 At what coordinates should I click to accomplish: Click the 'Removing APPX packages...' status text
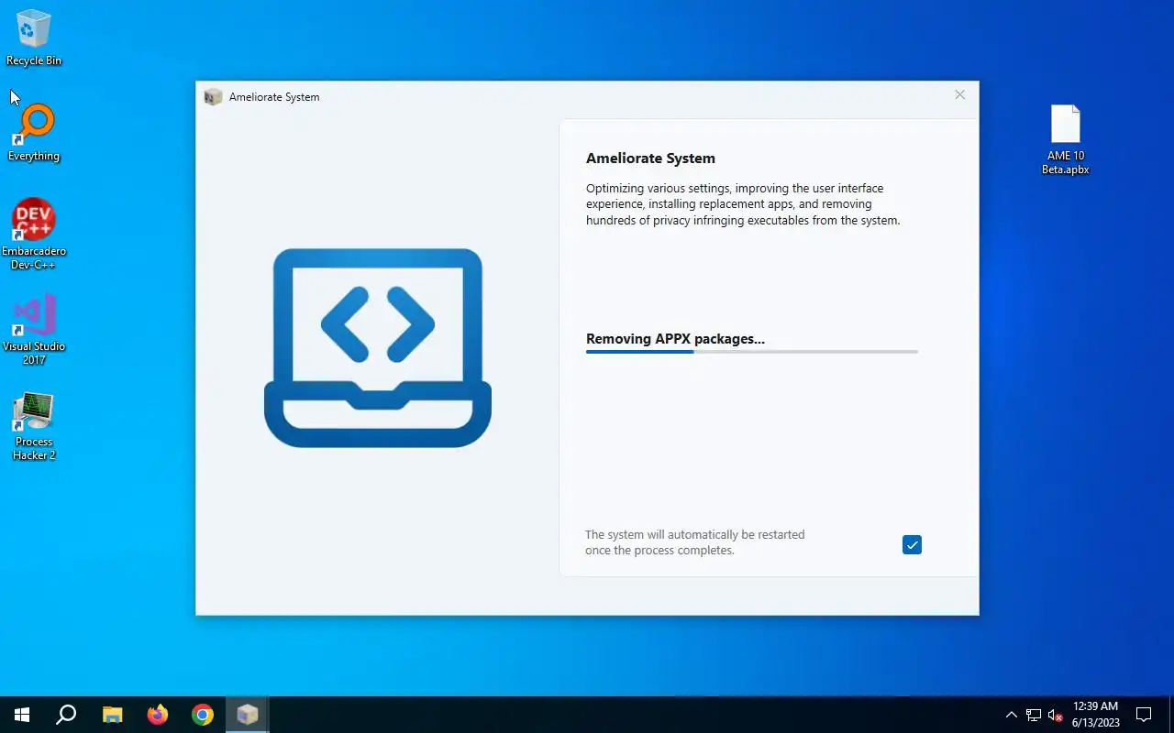pos(675,339)
